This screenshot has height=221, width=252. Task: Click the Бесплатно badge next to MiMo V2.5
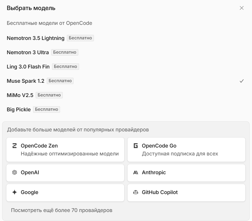49,95
